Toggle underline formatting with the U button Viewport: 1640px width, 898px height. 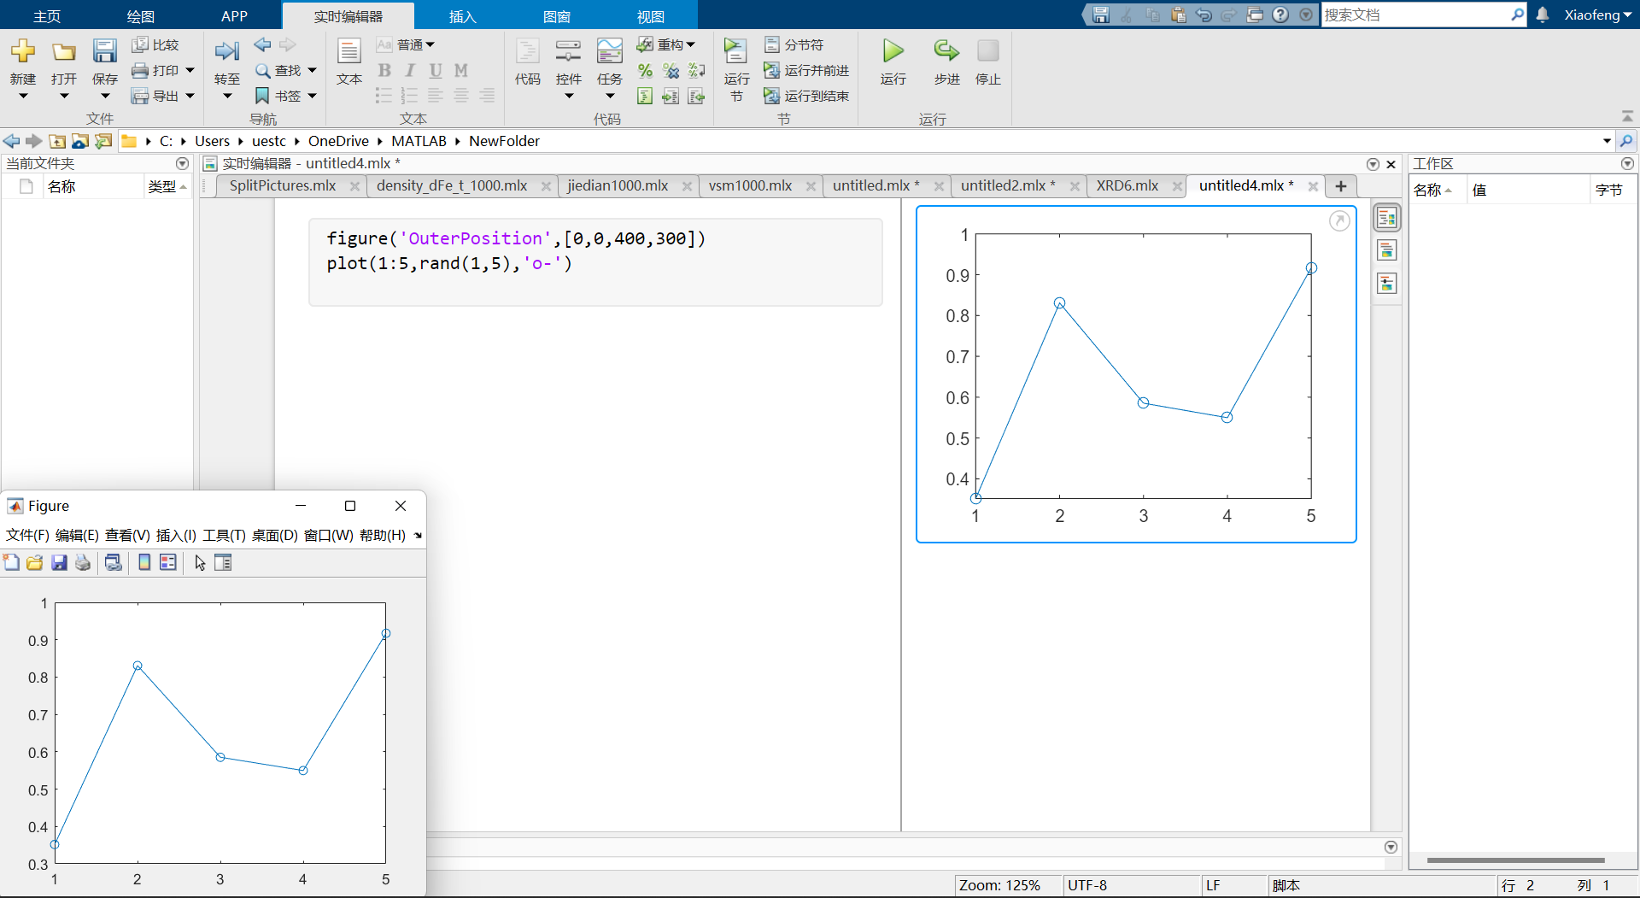coord(436,70)
